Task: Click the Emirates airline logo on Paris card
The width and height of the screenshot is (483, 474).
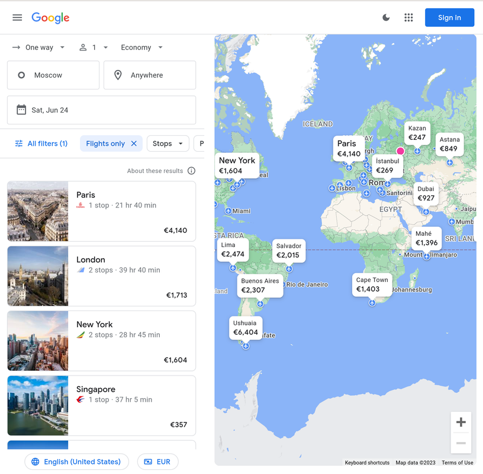Action: (x=80, y=206)
